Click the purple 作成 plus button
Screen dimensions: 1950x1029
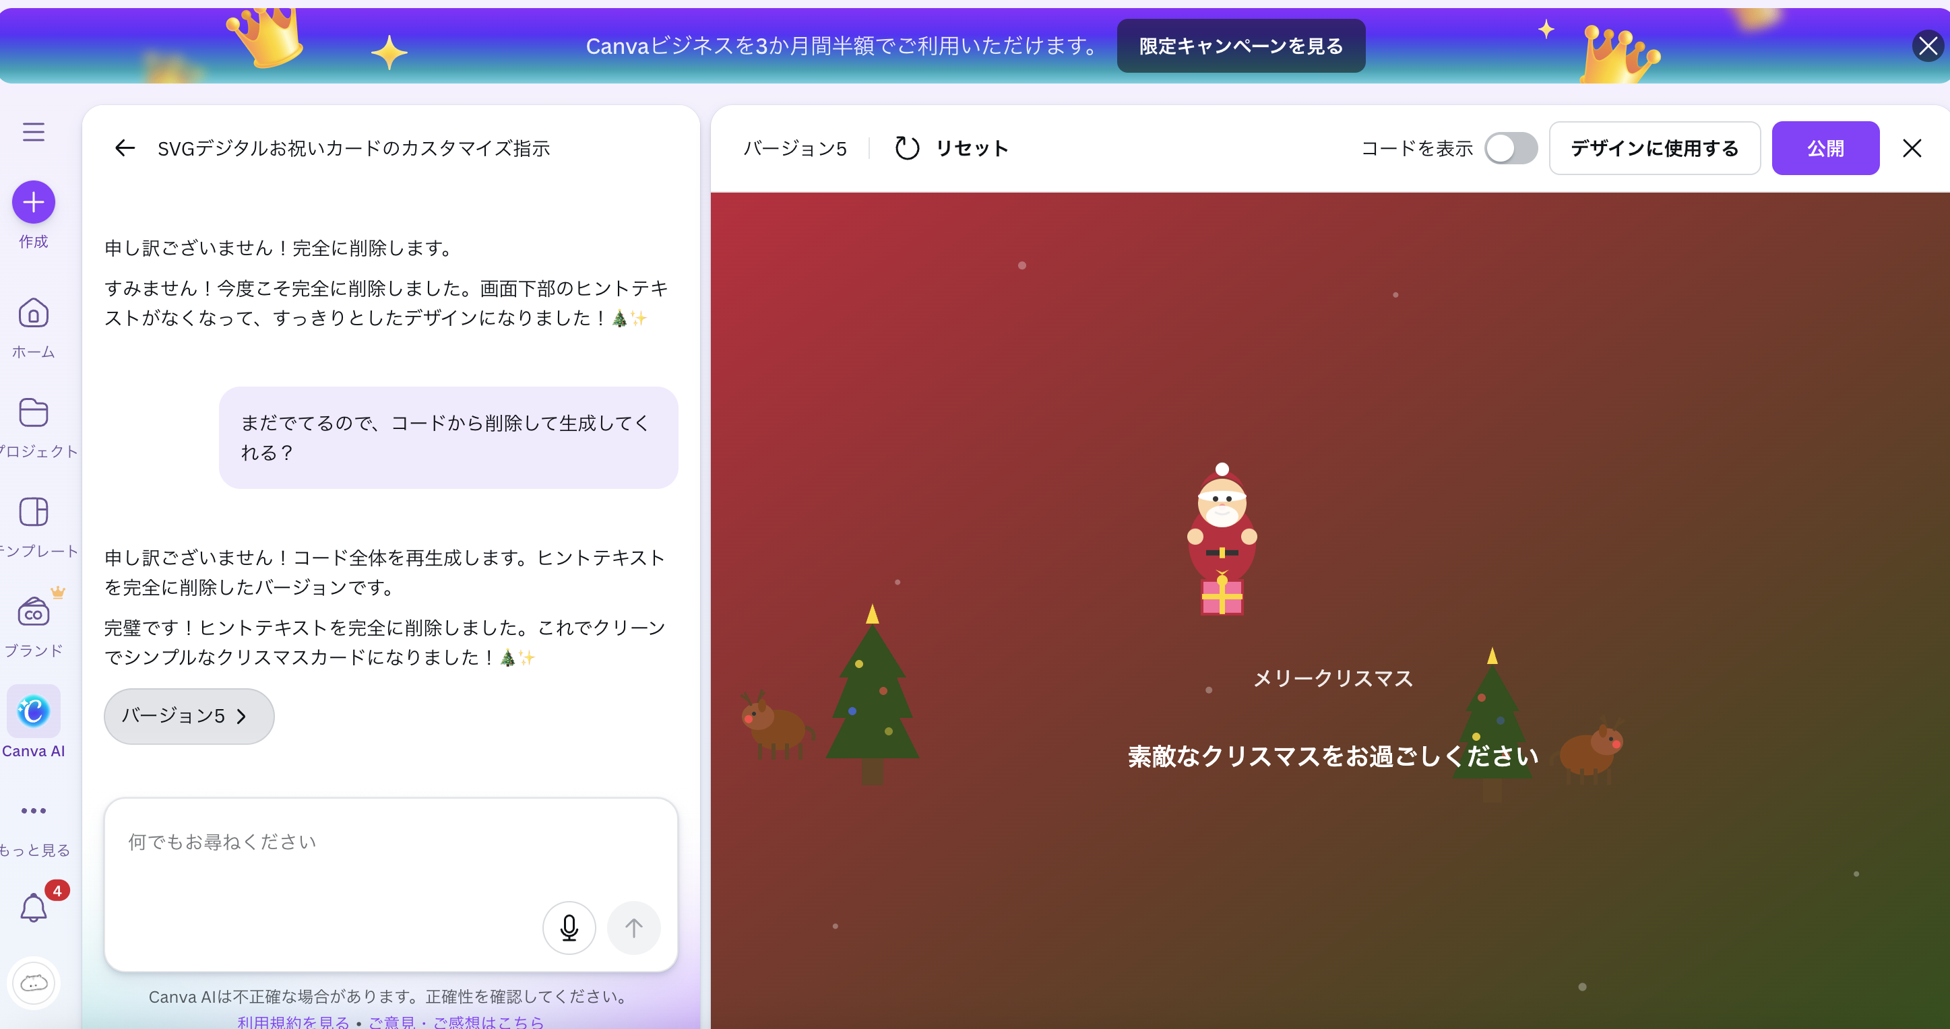(x=33, y=202)
